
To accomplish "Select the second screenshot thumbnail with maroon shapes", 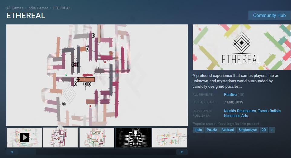I will [60, 137].
